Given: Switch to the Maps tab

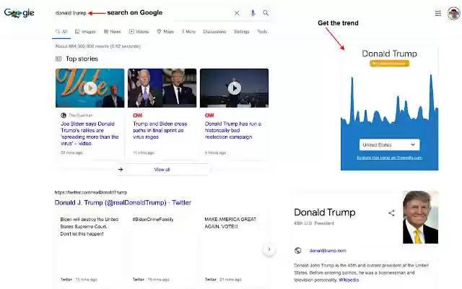Looking at the screenshot, I should tap(165, 32).
